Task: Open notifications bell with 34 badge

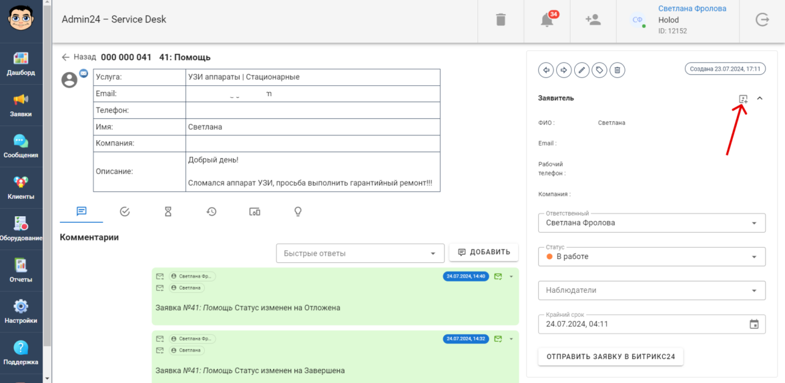Action: (547, 20)
